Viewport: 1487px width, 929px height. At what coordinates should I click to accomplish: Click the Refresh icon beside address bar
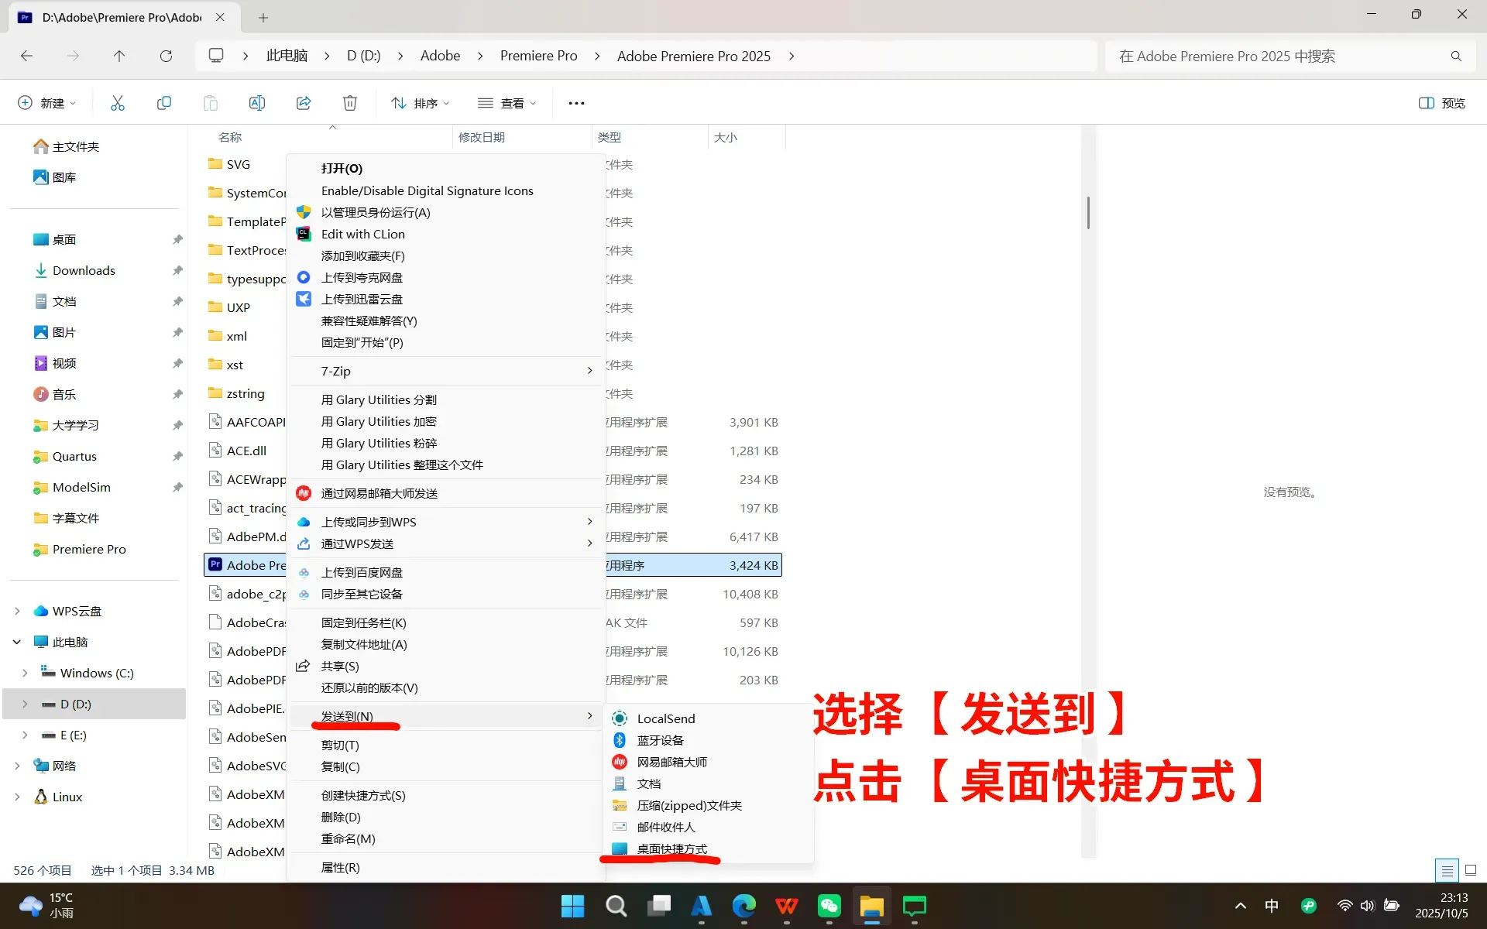point(166,56)
